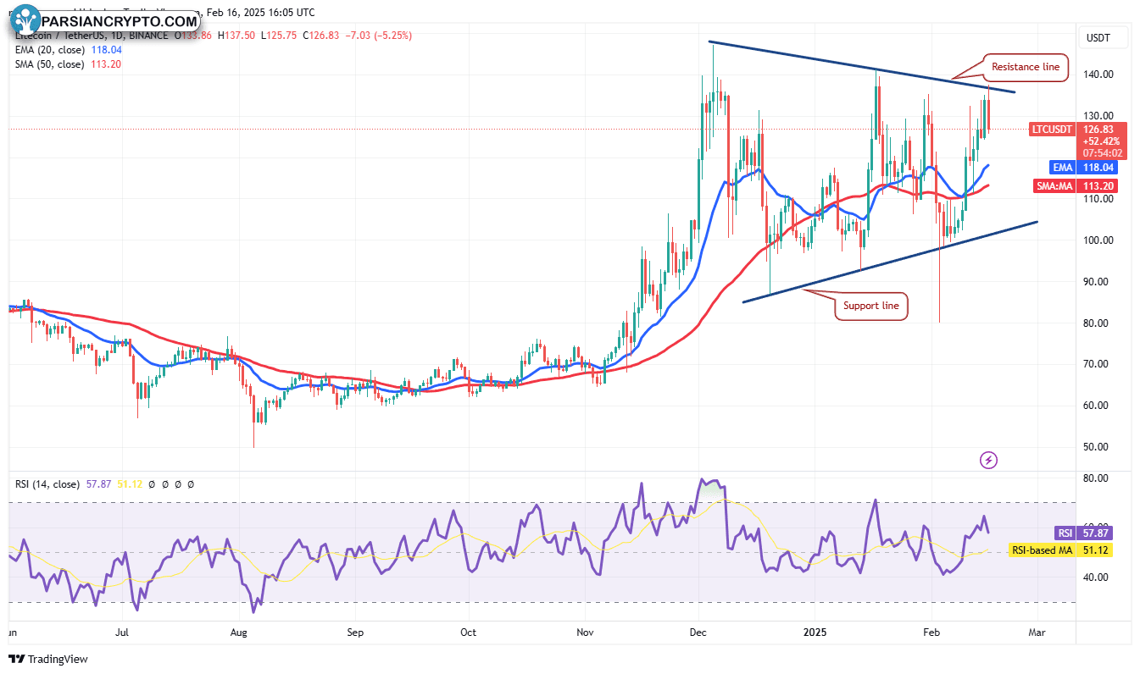1140x674 pixels.
Task: Click the 40.00 RSI axis label
Action: [x=1098, y=577]
